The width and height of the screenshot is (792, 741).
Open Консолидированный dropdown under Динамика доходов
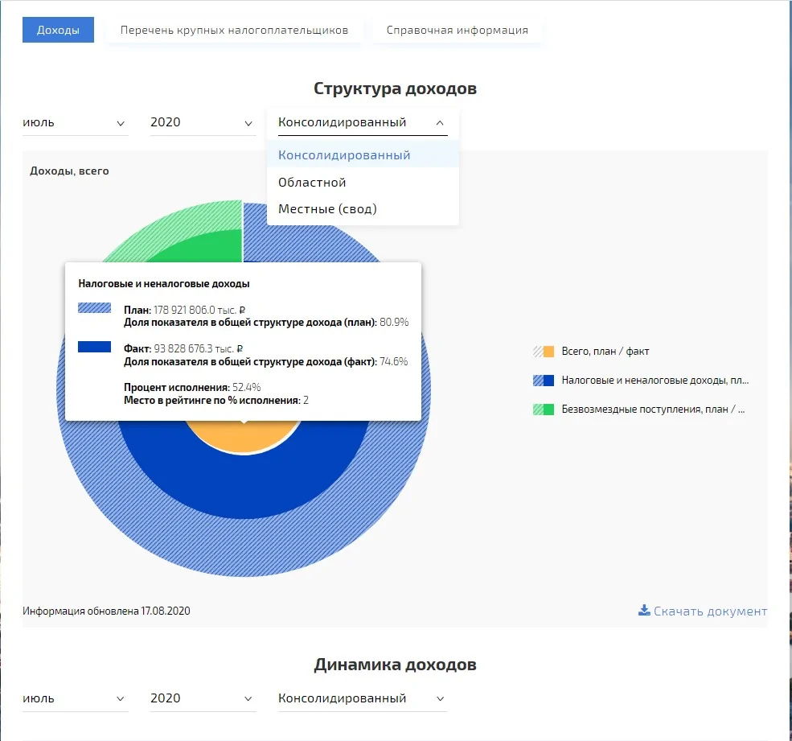(x=363, y=698)
